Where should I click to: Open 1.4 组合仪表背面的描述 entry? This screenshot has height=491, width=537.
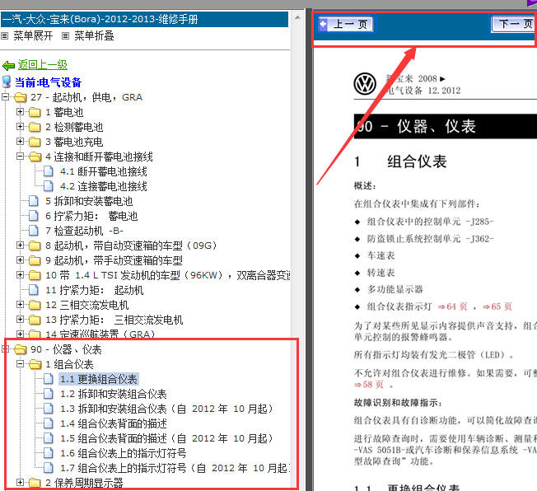coord(114,423)
